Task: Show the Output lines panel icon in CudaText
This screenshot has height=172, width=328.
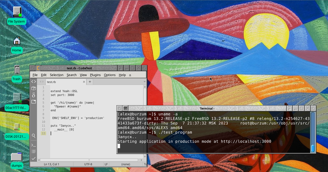Action: 33,152
